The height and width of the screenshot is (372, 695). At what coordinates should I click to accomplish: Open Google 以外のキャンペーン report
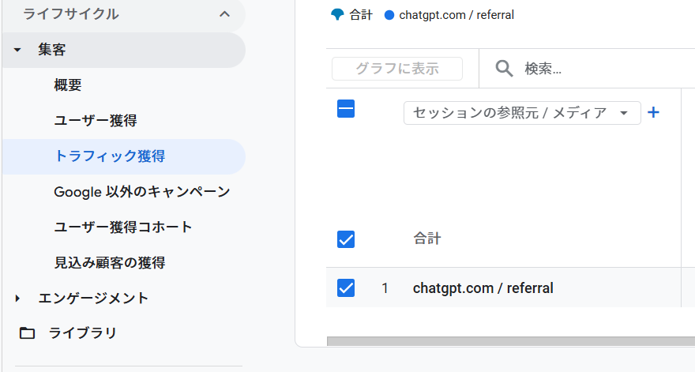(142, 192)
